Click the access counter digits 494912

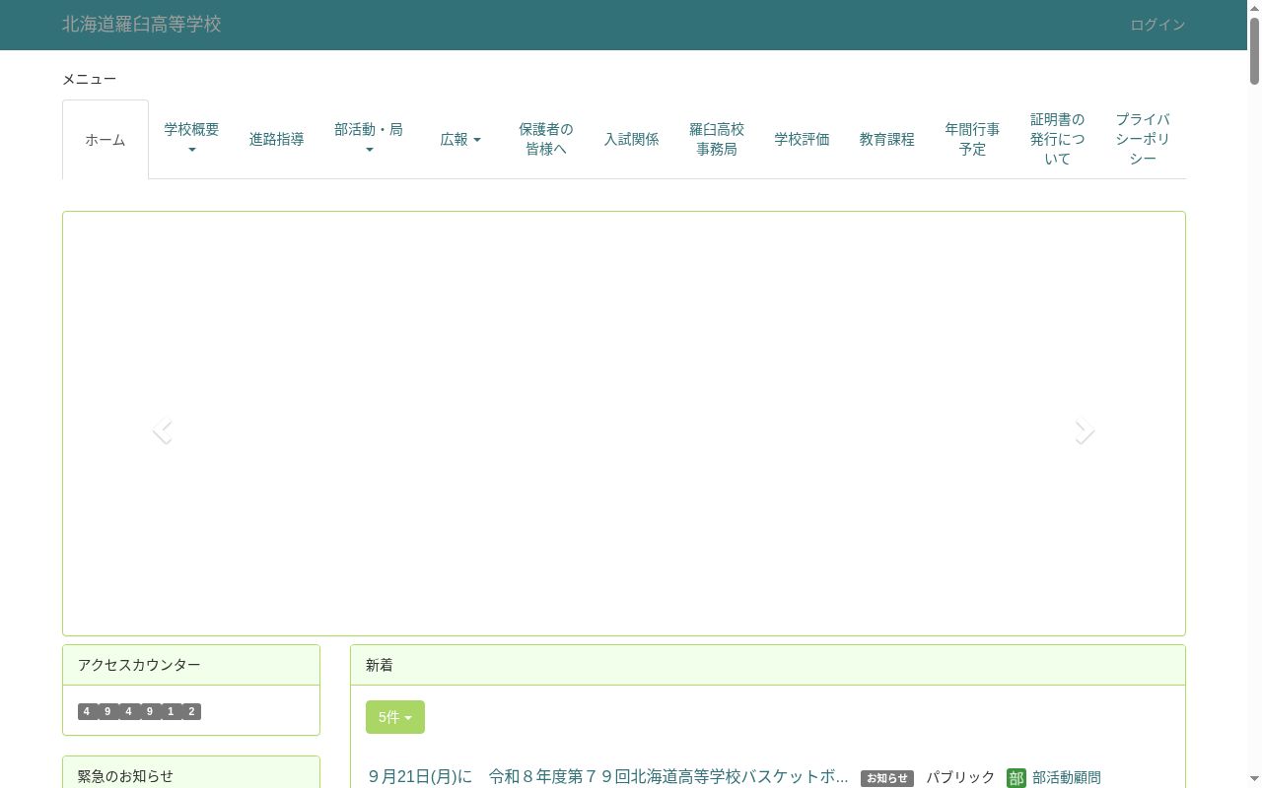(x=139, y=711)
